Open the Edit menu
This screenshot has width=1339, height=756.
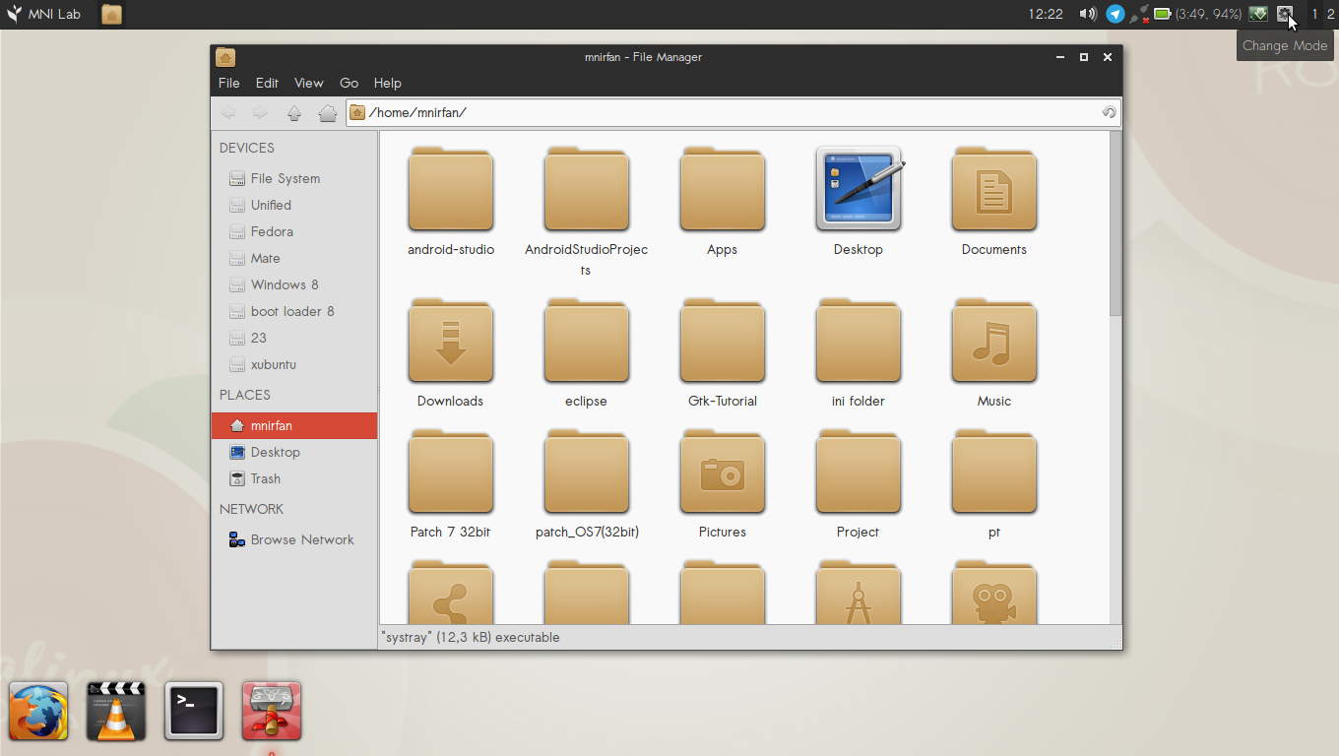pyautogui.click(x=267, y=83)
